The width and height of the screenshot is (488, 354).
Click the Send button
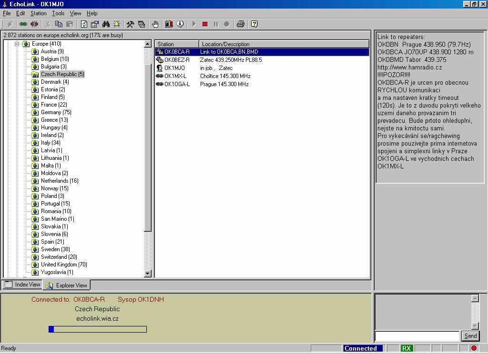pyautogui.click(x=470, y=335)
